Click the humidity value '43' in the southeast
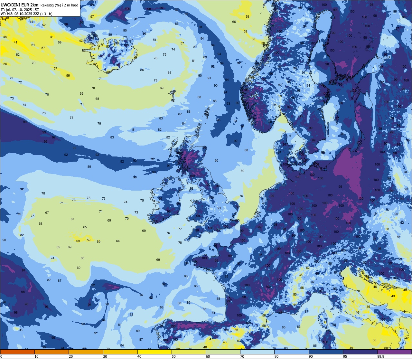Image resolution: width=412 pixels, height=359 pixels. coord(393,296)
